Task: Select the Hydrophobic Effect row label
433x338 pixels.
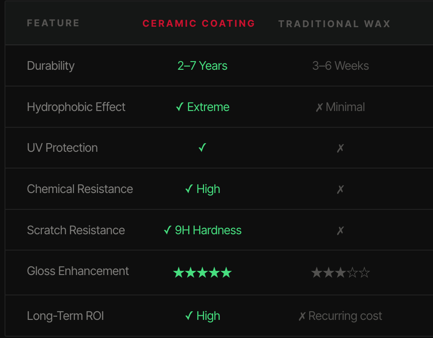Action: [x=76, y=107]
